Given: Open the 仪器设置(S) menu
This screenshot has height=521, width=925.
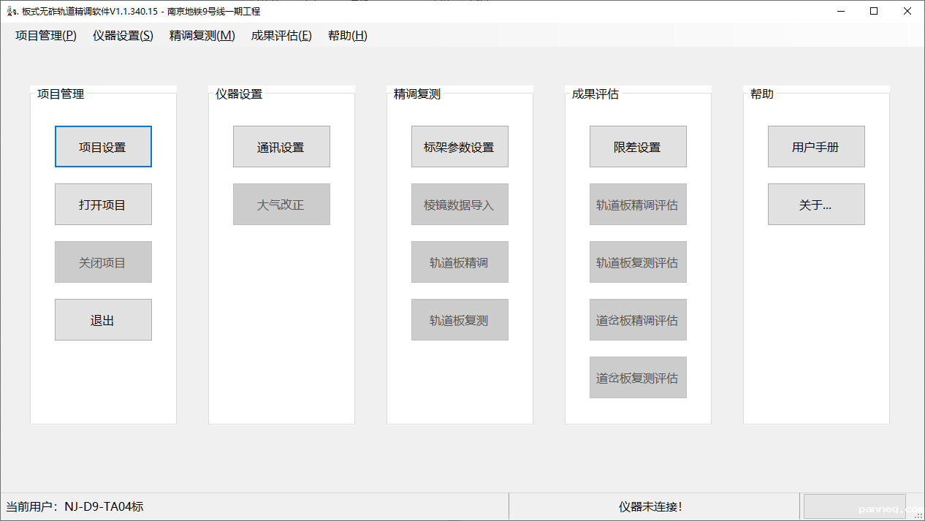Looking at the screenshot, I should 123,36.
